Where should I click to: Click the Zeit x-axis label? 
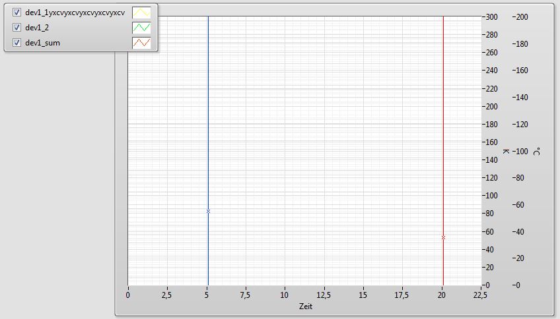pos(306,306)
